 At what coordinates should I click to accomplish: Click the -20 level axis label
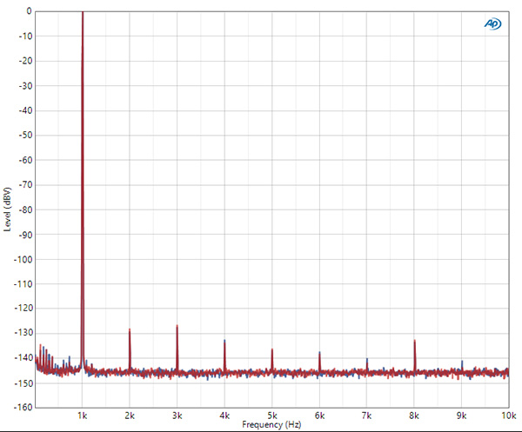point(25,61)
